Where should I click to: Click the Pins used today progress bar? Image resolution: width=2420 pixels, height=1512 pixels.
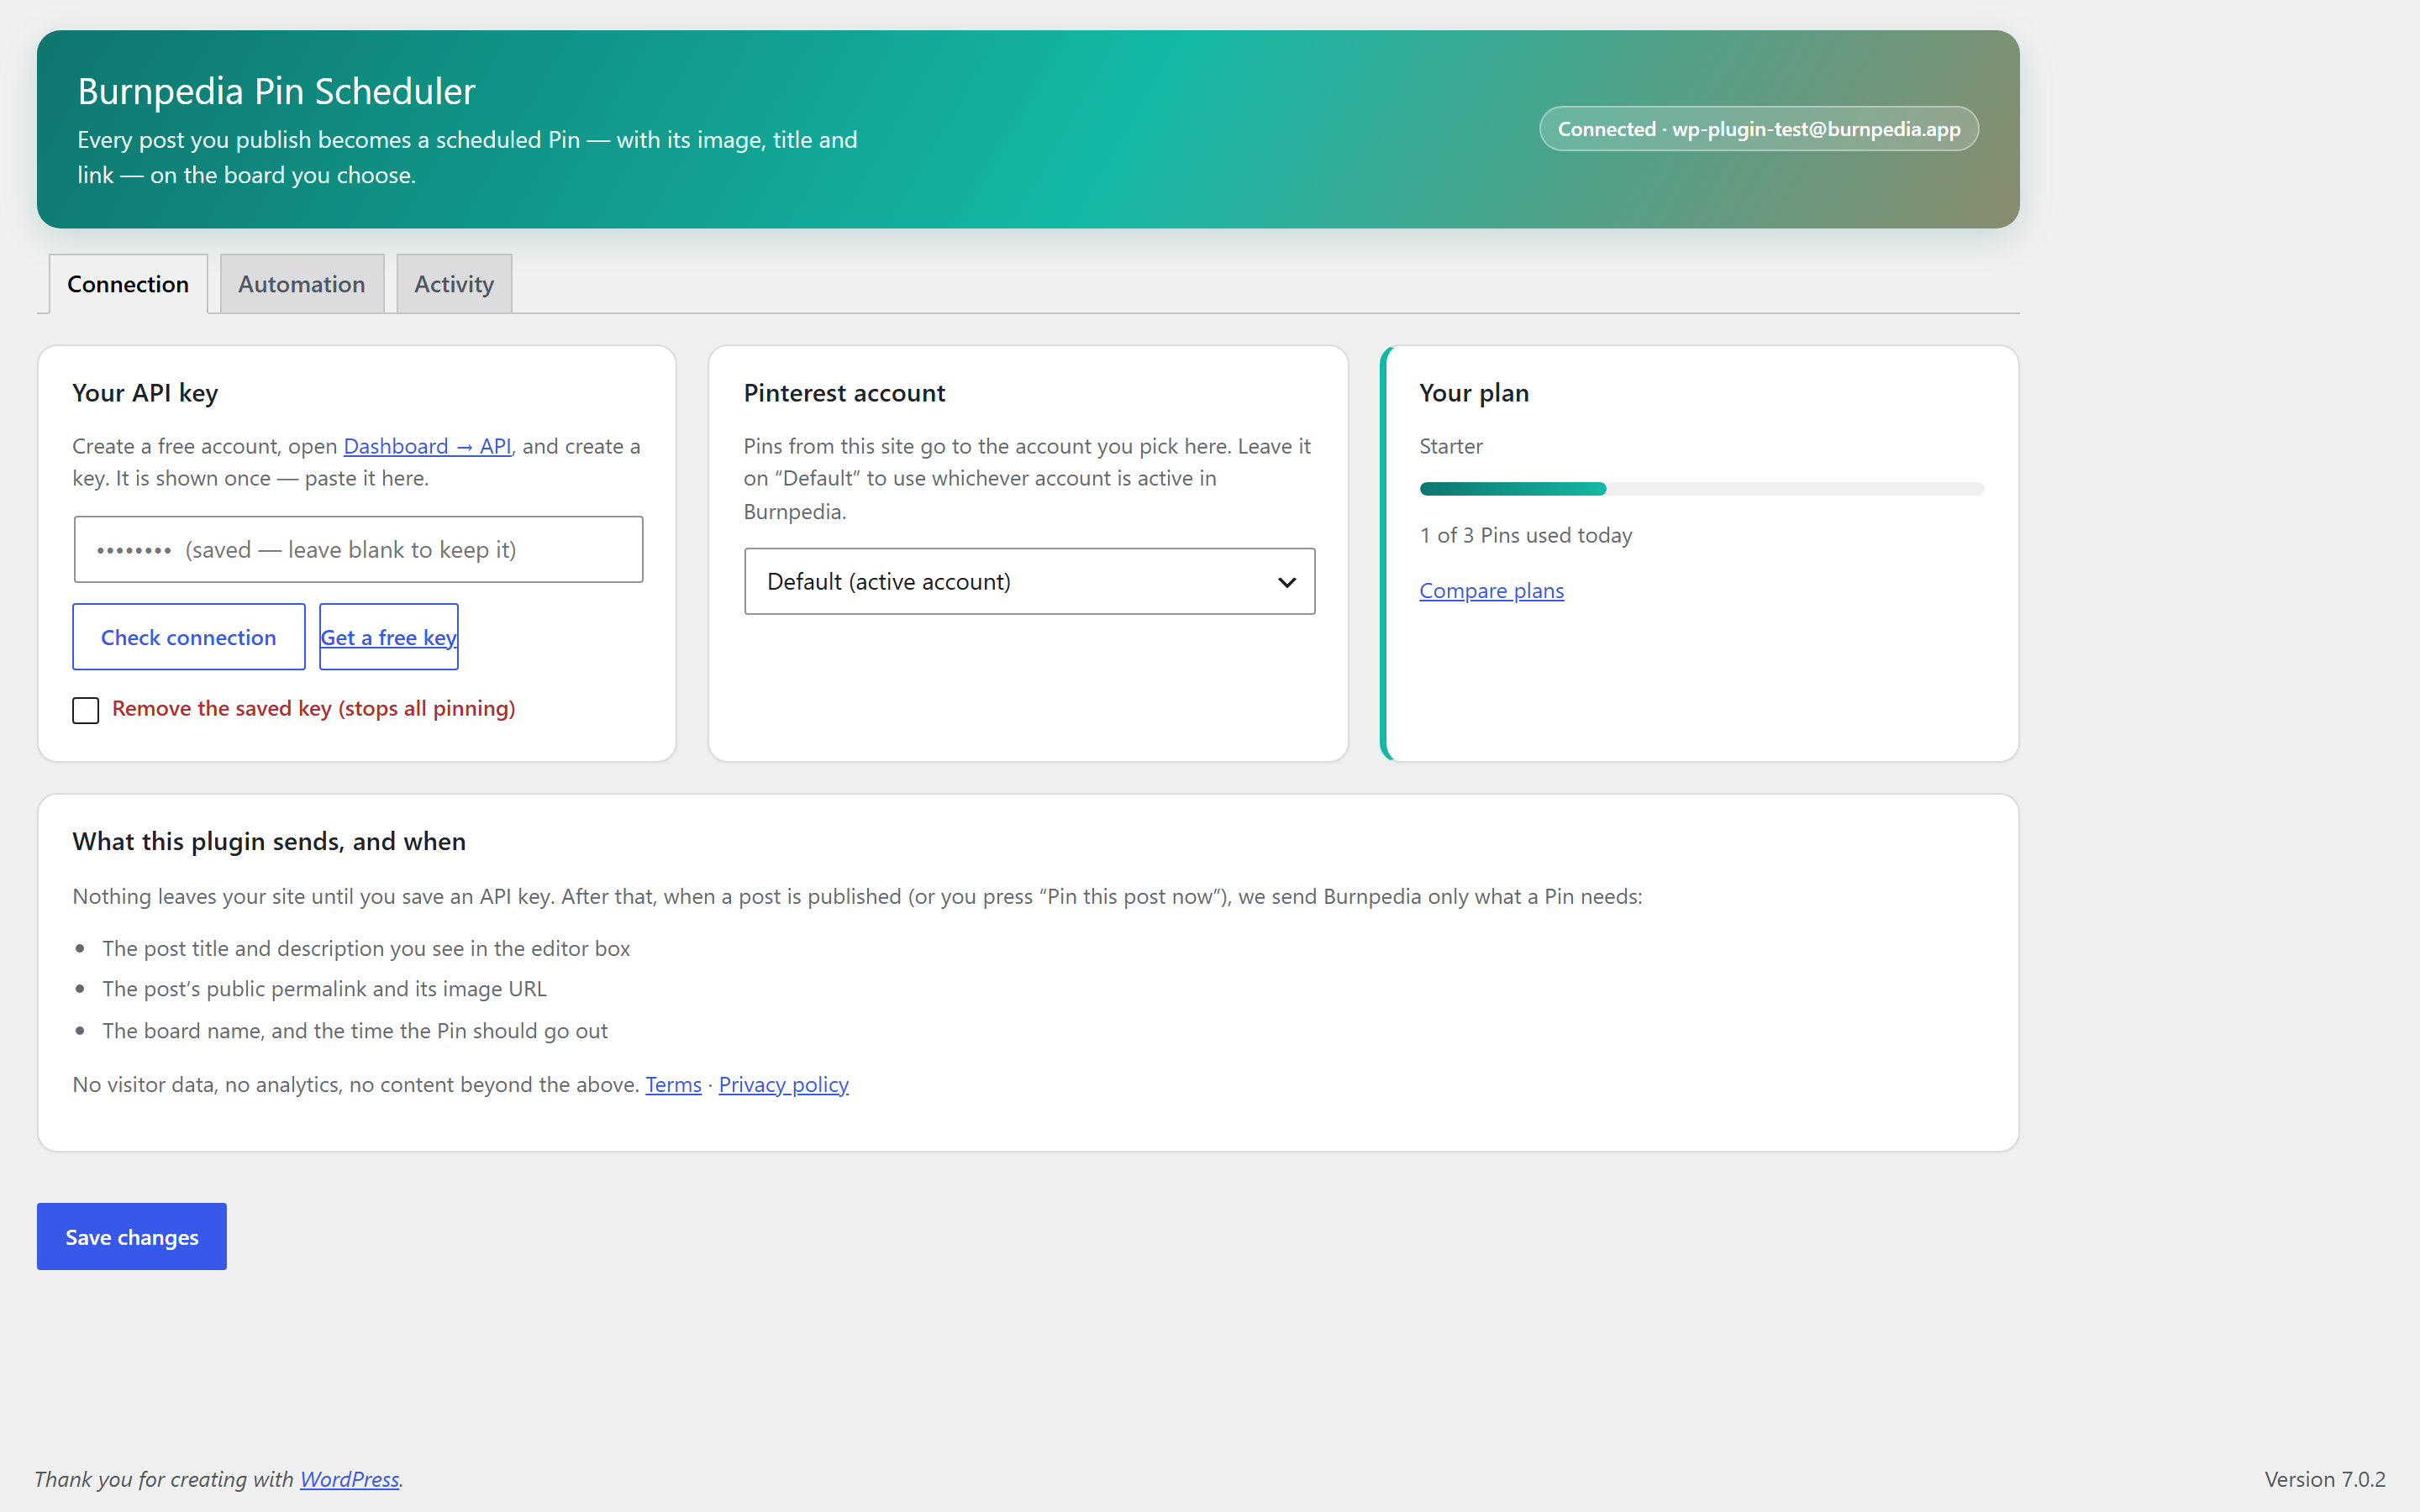[1701, 489]
